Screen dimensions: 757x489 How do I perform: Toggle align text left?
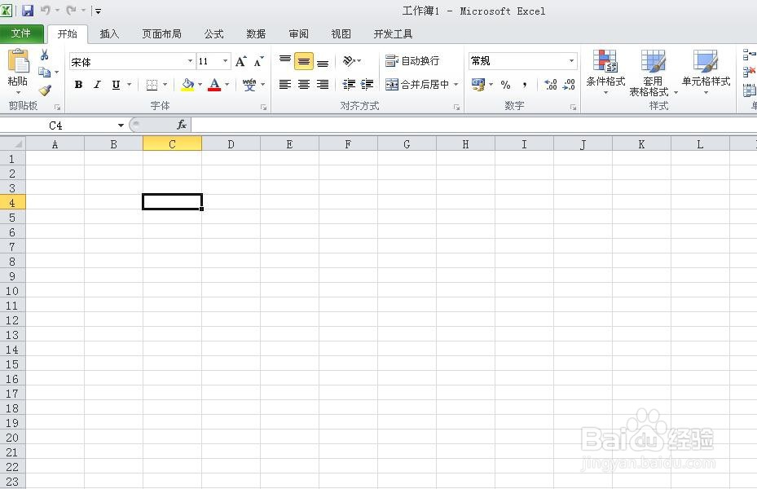point(285,85)
